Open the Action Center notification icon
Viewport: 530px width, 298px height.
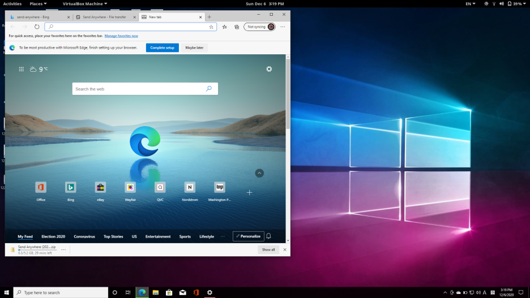521,292
